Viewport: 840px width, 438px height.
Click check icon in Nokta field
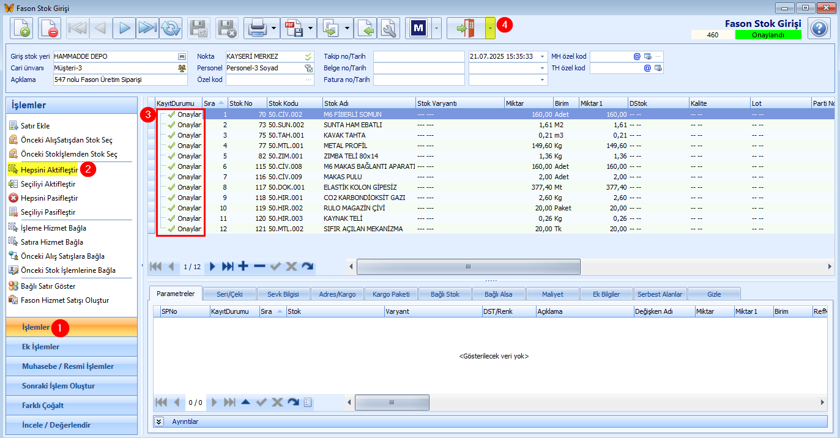point(308,56)
